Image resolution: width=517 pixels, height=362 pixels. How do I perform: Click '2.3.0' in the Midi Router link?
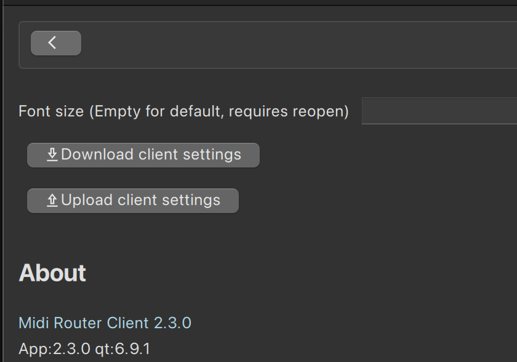pyautogui.click(x=172, y=323)
